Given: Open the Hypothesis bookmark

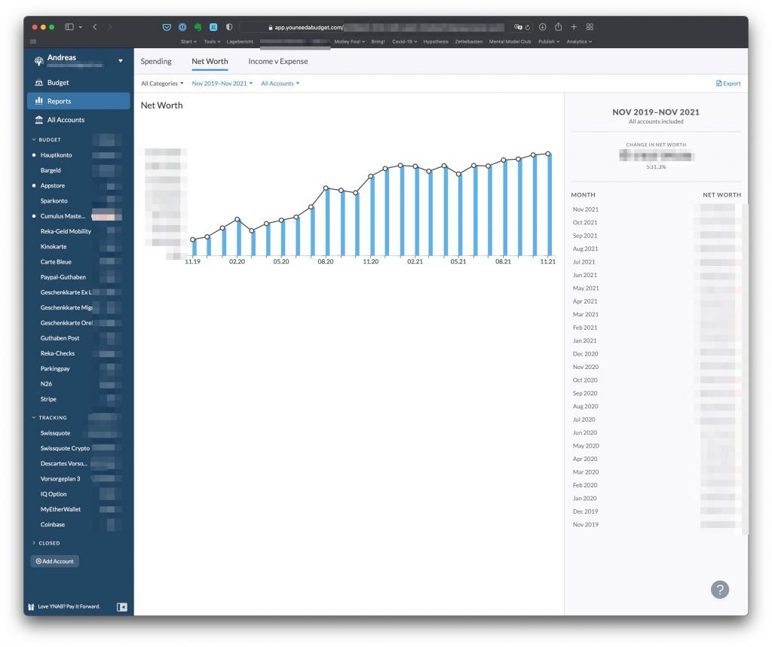Looking at the screenshot, I should pyautogui.click(x=436, y=42).
